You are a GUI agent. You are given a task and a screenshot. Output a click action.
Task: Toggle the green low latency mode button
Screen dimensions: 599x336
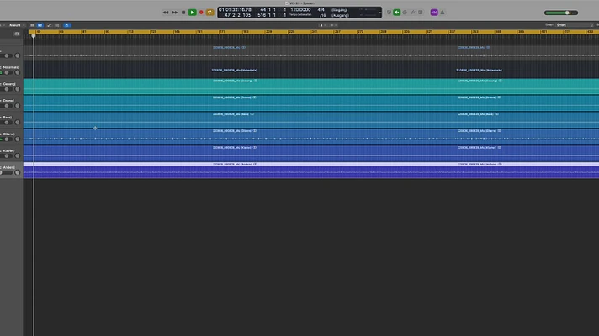[397, 13]
